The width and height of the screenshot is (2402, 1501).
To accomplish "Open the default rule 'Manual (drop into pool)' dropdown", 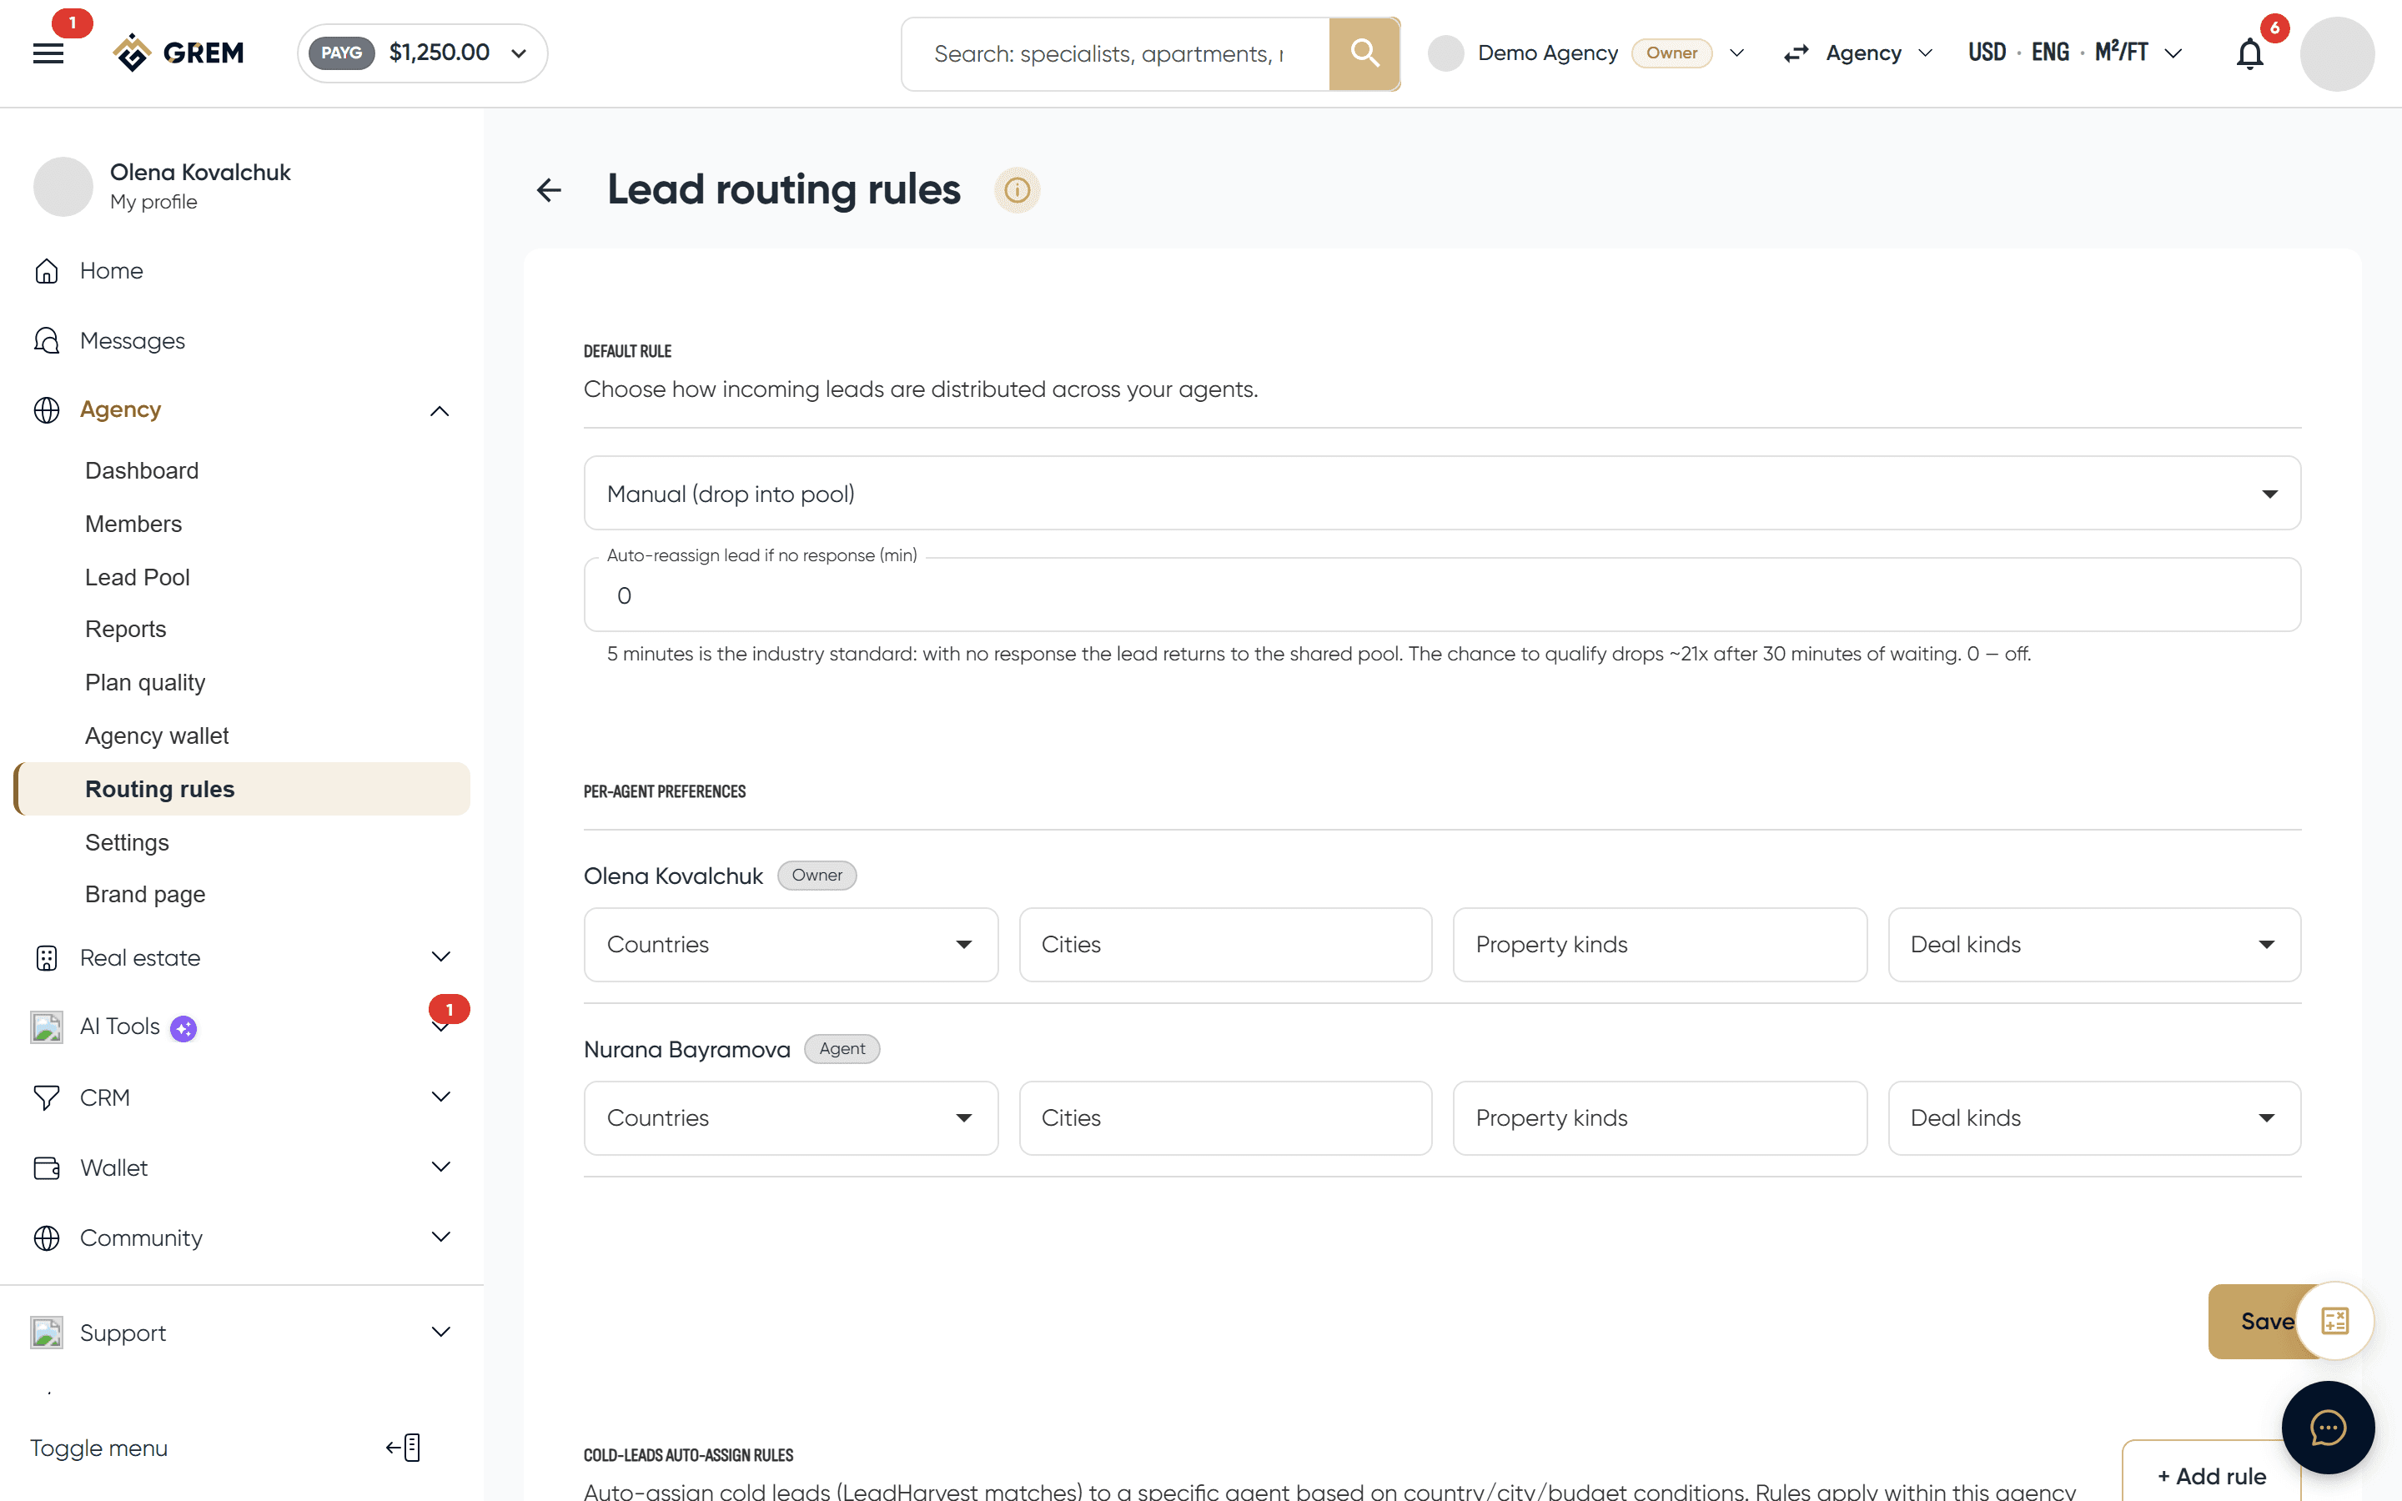I will click(1441, 494).
